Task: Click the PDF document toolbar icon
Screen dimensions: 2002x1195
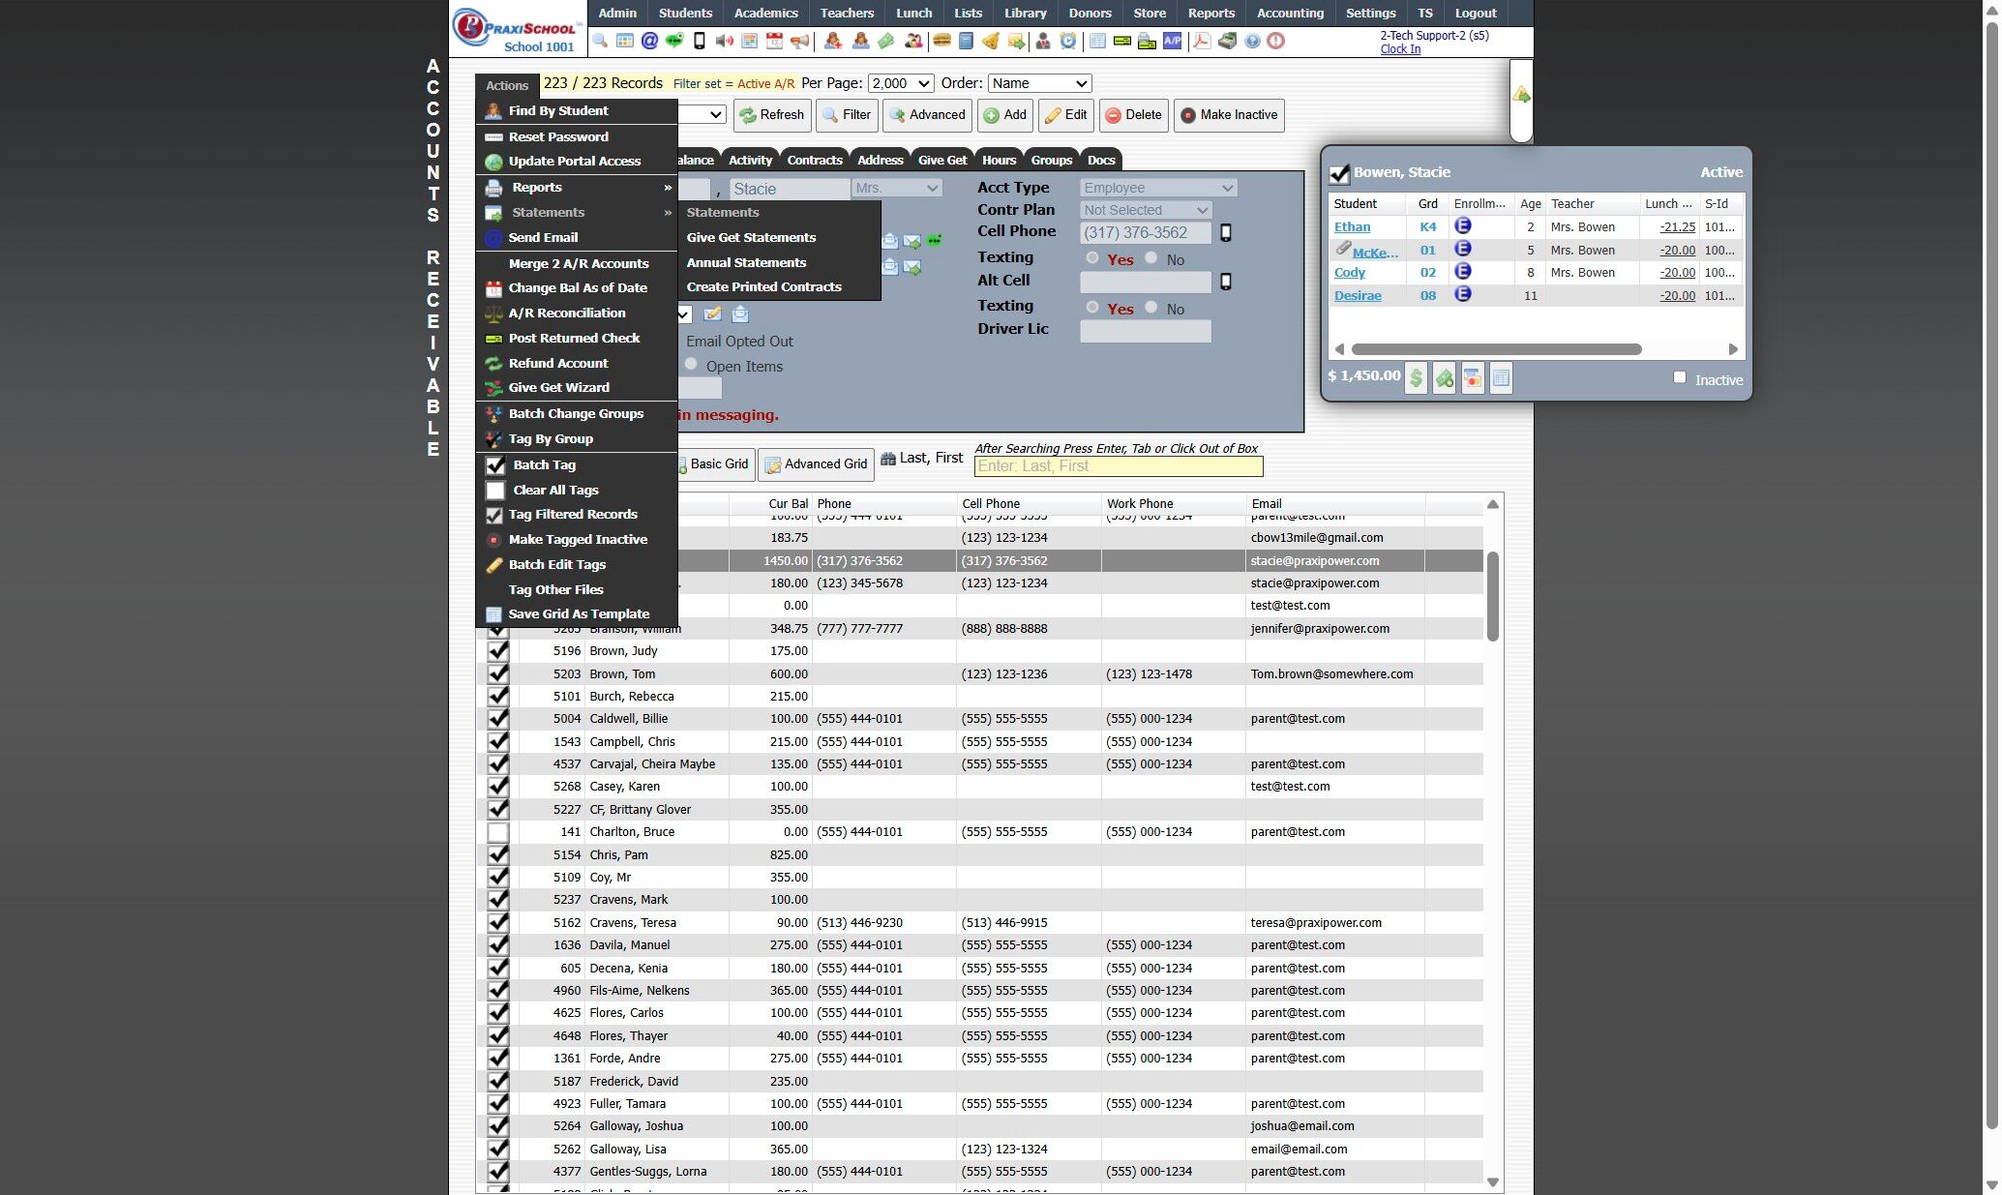Action: click(1201, 41)
